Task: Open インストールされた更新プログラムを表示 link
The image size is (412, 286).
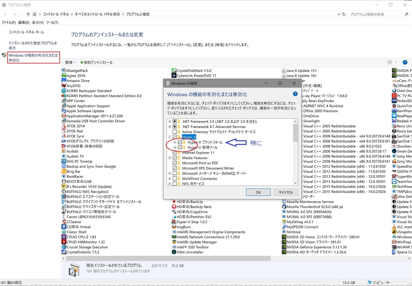Action: point(33,45)
